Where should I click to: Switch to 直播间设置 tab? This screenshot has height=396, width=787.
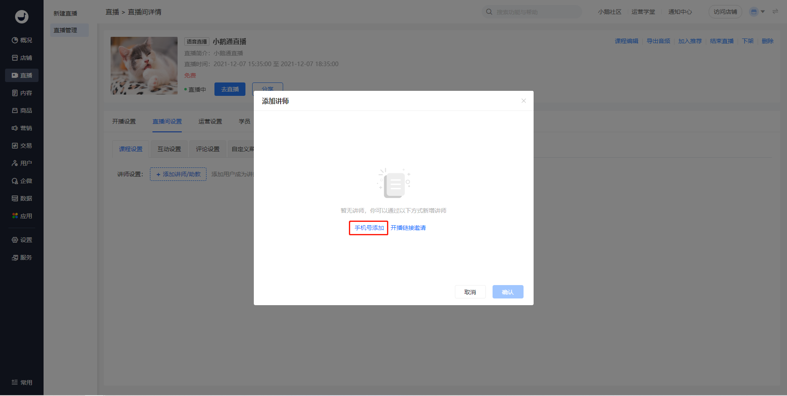point(167,121)
